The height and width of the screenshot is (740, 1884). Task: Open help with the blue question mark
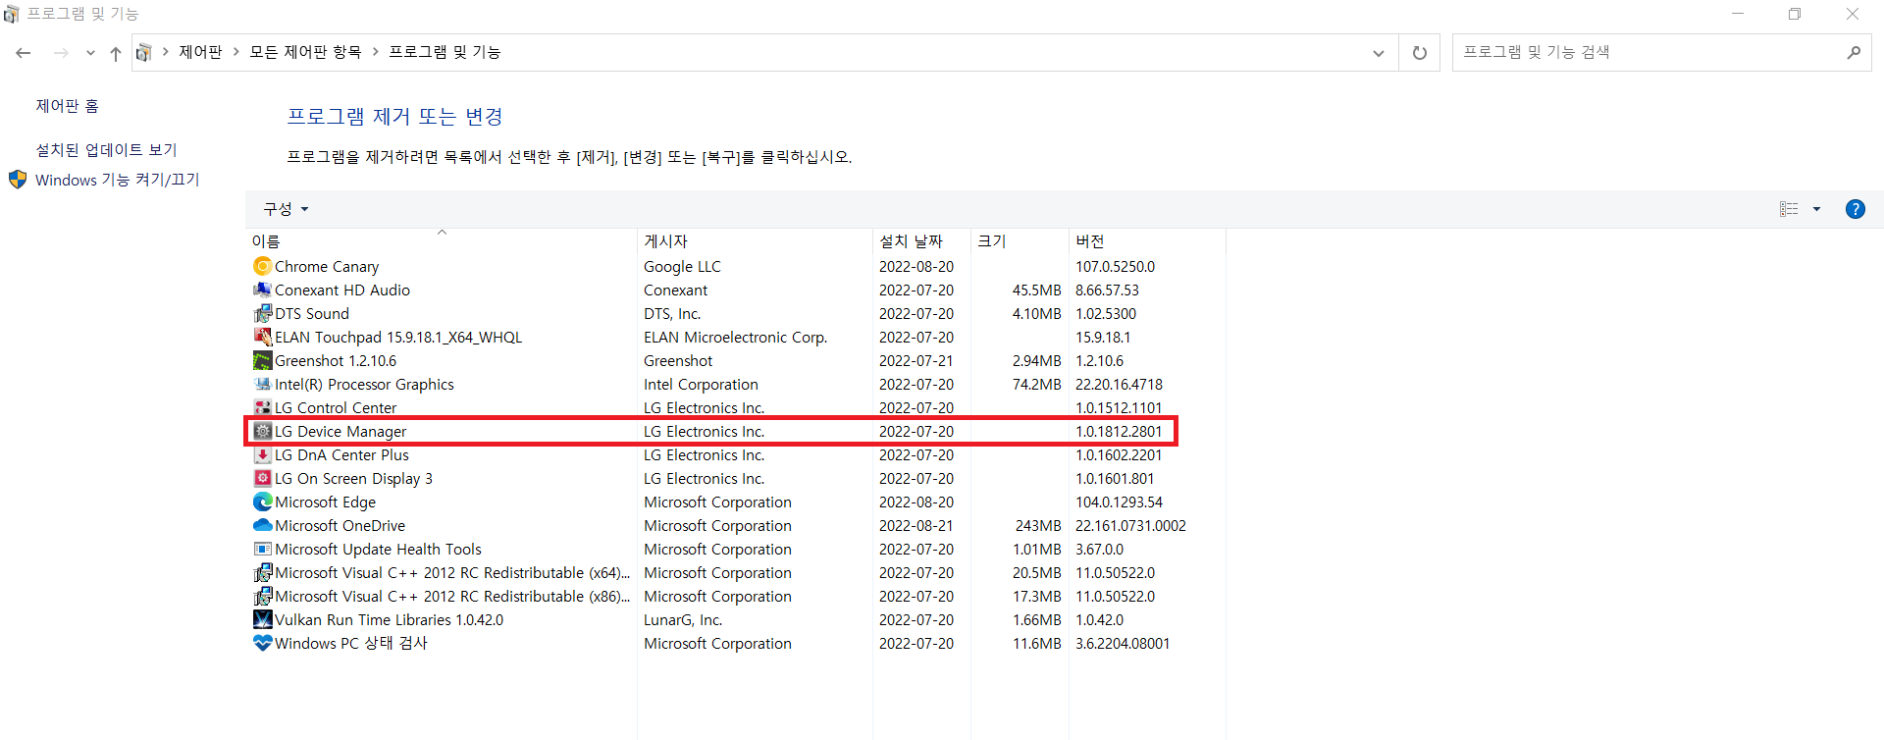pyautogui.click(x=1855, y=209)
